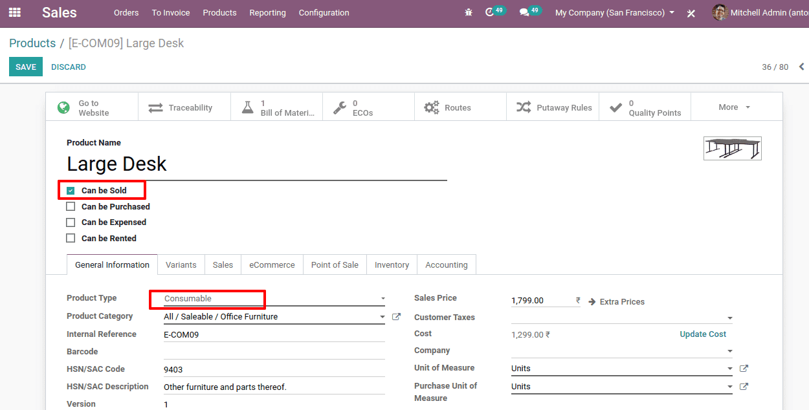Open My Company (San Francisco) switcher
Screen dimensions: 809x410
[615, 12]
